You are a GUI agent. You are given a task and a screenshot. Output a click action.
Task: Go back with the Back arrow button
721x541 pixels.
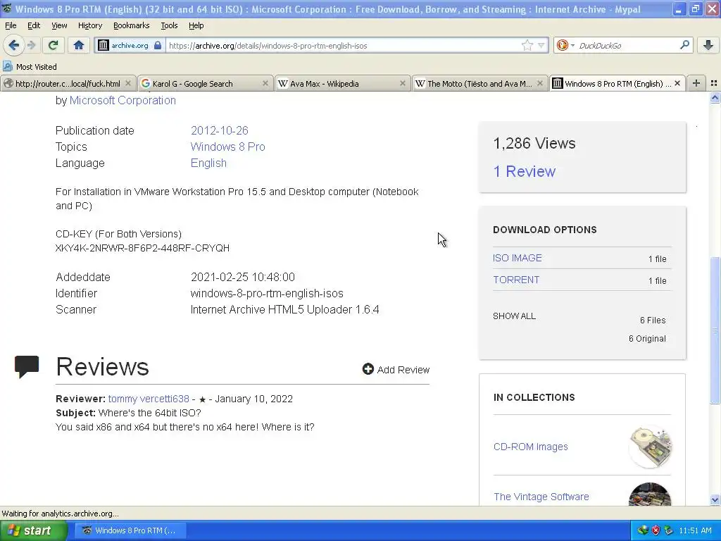click(13, 45)
